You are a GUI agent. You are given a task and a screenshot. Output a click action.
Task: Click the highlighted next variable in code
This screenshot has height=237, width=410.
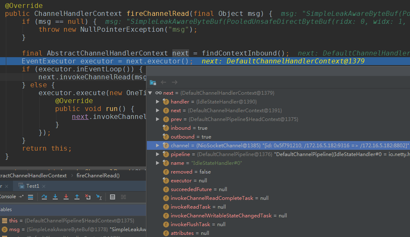pos(180,53)
